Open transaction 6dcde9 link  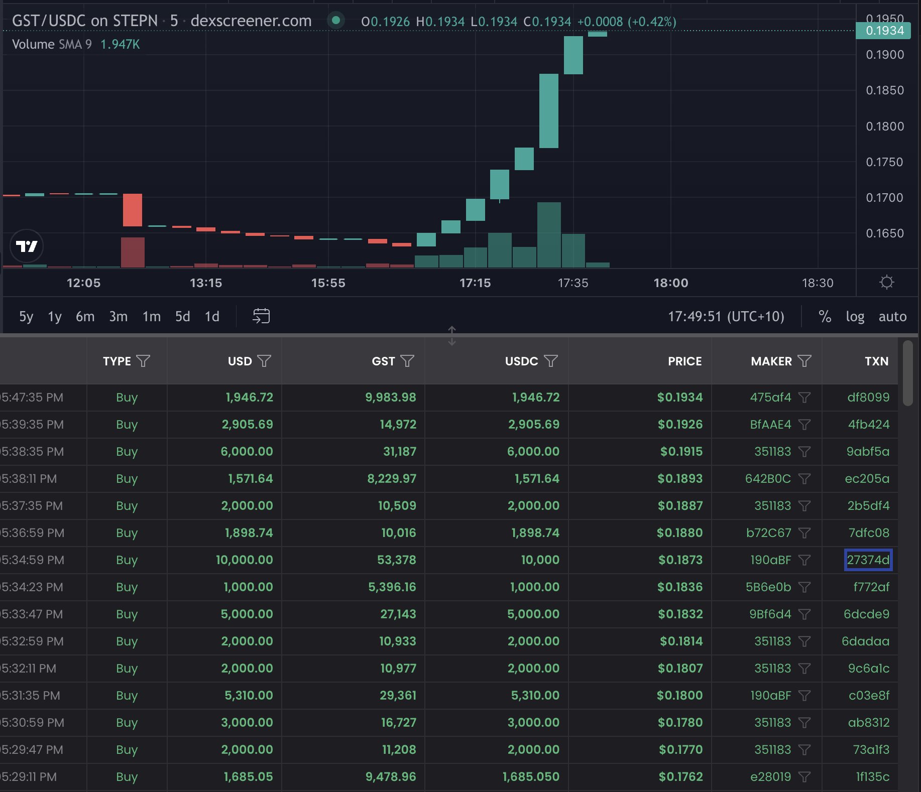click(866, 614)
